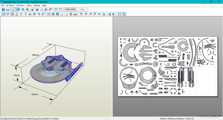223x120 pixels.
Task: Click the Insert Image icon
Action: 30,14
